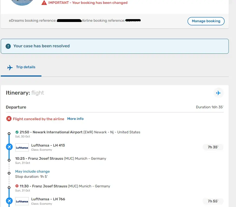
Task: Click the round airplane icon in Itinerary header
Action: pyautogui.click(x=218, y=93)
